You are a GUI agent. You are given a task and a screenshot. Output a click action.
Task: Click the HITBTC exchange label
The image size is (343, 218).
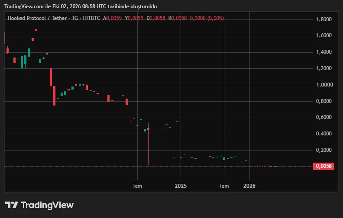click(x=91, y=18)
